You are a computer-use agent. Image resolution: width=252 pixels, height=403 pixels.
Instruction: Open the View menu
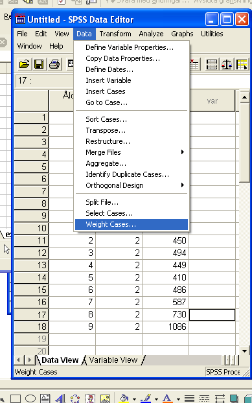(x=62, y=34)
